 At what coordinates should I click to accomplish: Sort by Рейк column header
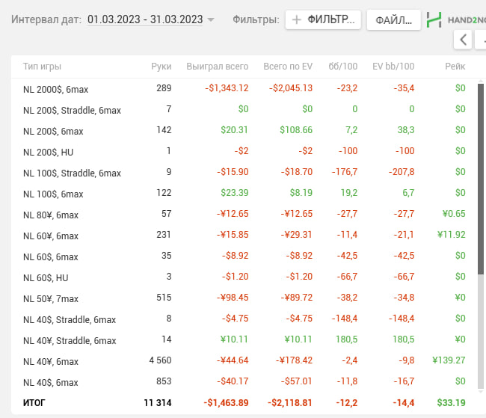point(455,67)
